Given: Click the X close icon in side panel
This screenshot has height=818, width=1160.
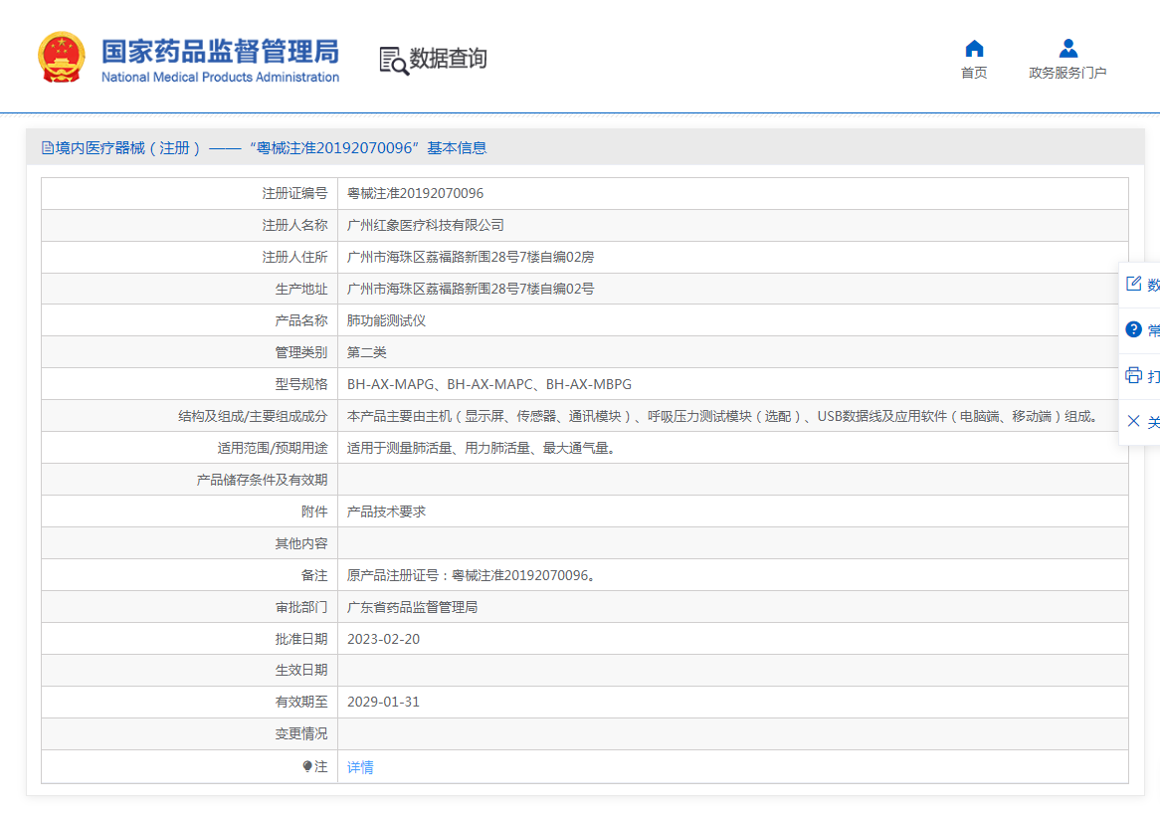Looking at the screenshot, I should pos(1133,421).
